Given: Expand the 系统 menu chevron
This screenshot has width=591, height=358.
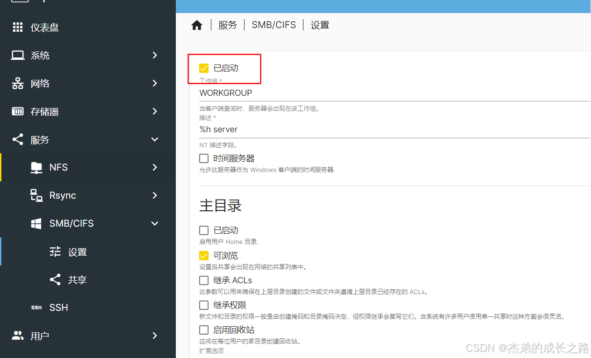Looking at the screenshot, I should tap(155, 55).
